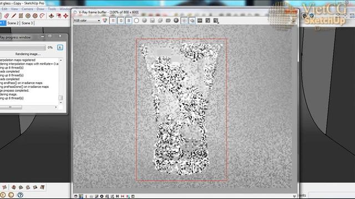Viewport: 355px width, 199px height.
Task: Click the 'Rendering image...' status text
Action: pos(28,54)
